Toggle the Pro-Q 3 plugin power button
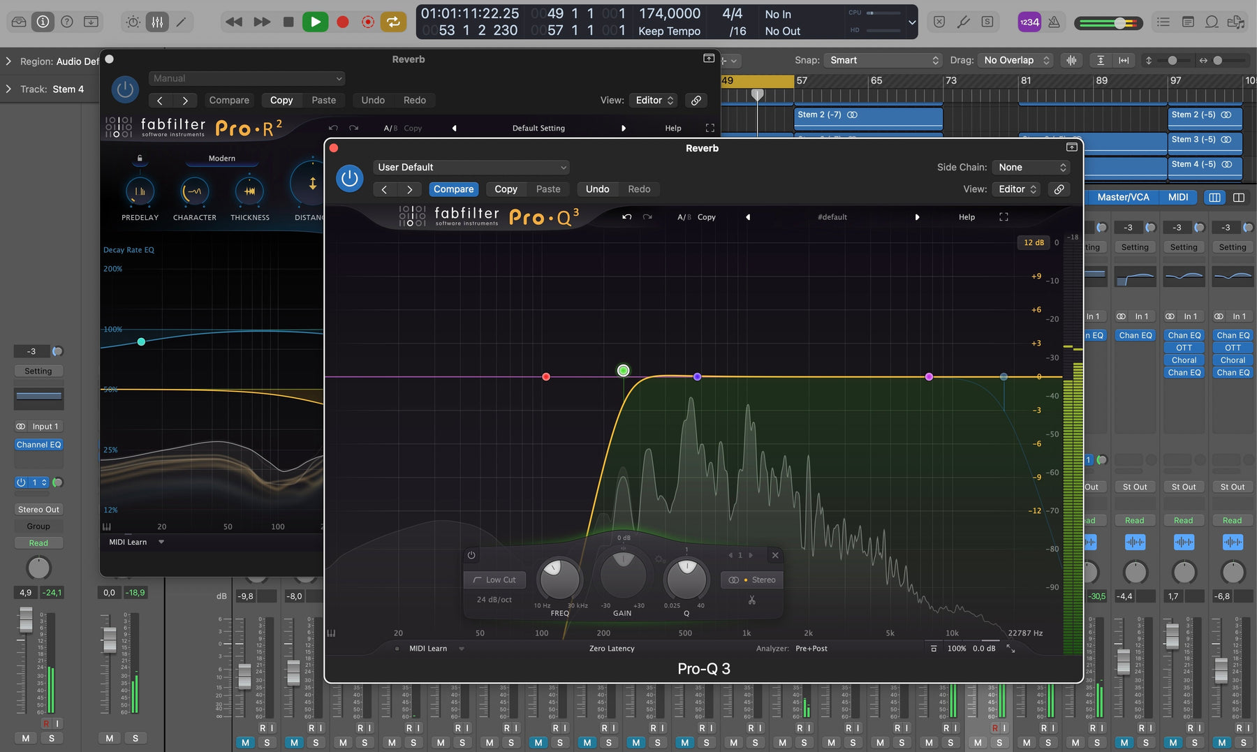1257x752 pixels. (349, 178)
